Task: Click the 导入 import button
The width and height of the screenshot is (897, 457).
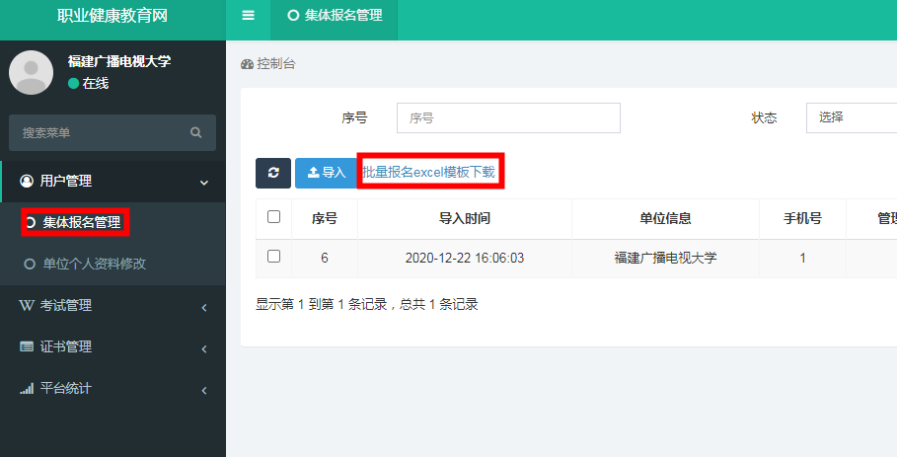Action: 326,173
